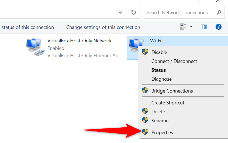
Task: Toggle the preview pane icon
Action: pyautogui.click(x=204, y=27)
